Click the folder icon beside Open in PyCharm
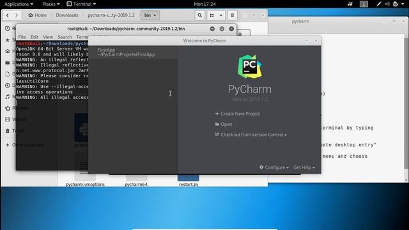 pos(217,124)
